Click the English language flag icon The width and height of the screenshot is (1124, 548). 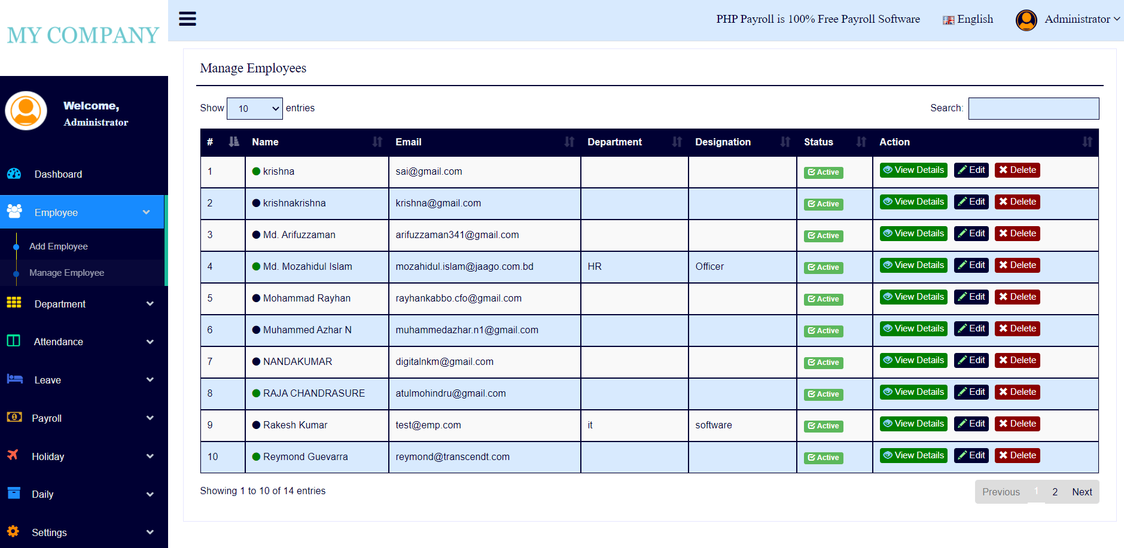pyautogui.click(x=948, y=20)
